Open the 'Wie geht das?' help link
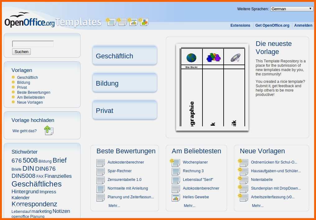The width and height of the screenshot is (316, 220). tap(24, 131)
